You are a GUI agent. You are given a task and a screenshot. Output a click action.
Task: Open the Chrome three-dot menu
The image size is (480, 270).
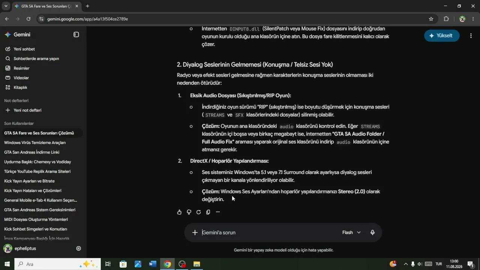[x=472, y=19]
